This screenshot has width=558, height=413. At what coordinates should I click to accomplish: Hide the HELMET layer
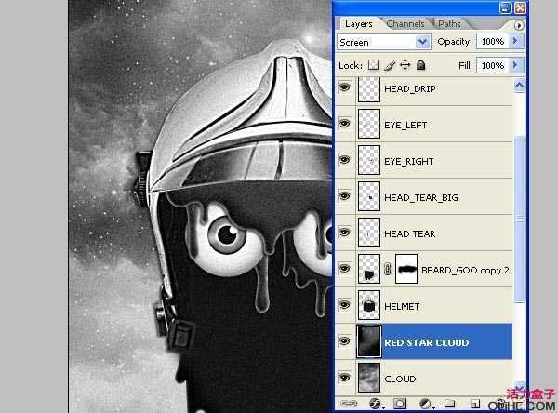coord(345,306)
